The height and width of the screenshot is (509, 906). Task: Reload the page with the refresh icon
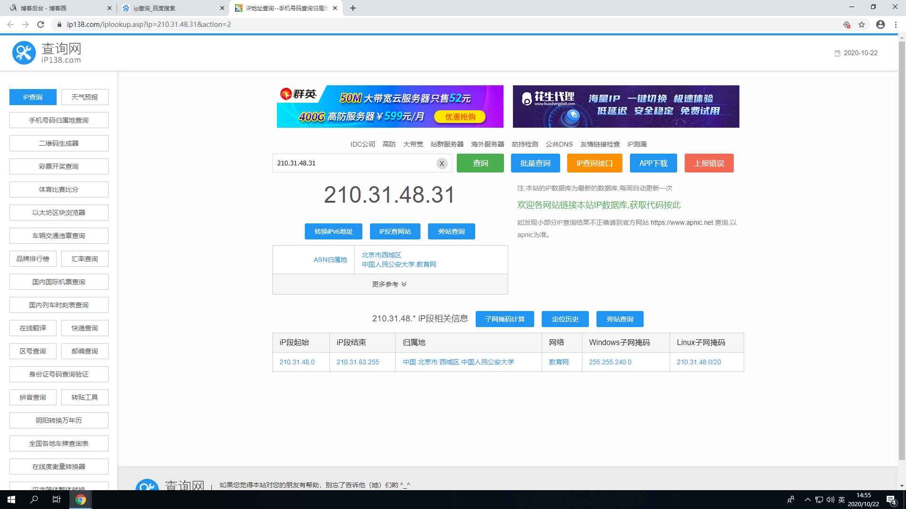coord(41,25)
